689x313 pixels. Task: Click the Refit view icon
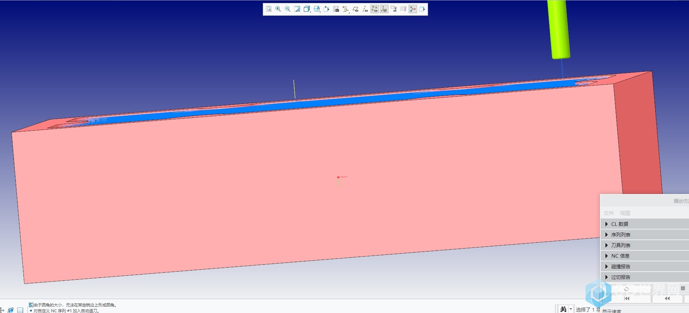269,9
